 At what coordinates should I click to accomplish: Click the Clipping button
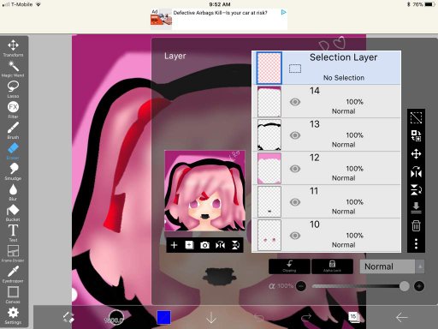pyautogui.click(x=289, y=266)
